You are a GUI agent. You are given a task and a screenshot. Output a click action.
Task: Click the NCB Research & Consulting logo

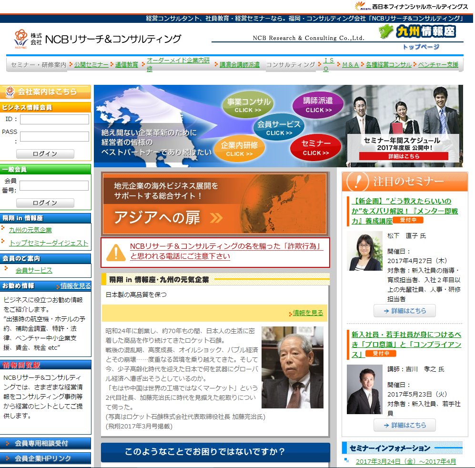click(98, 39)
